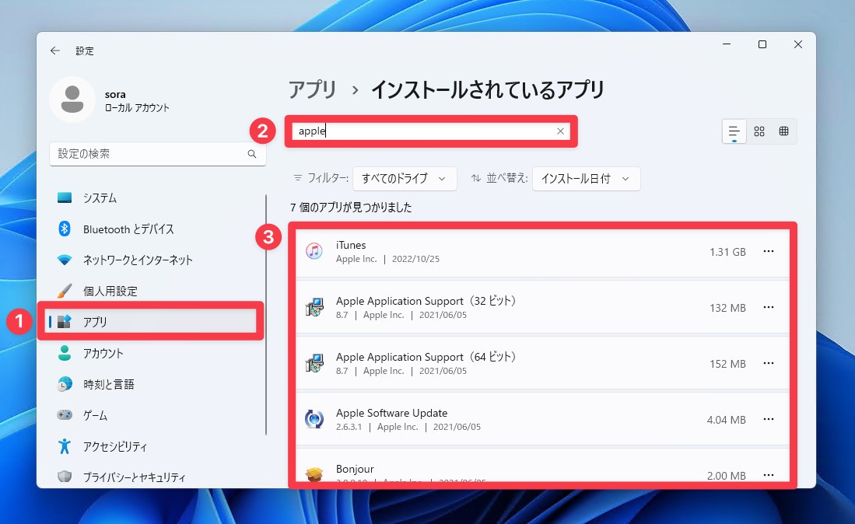
Task: Close the Settings window
Action: point(797,44)
